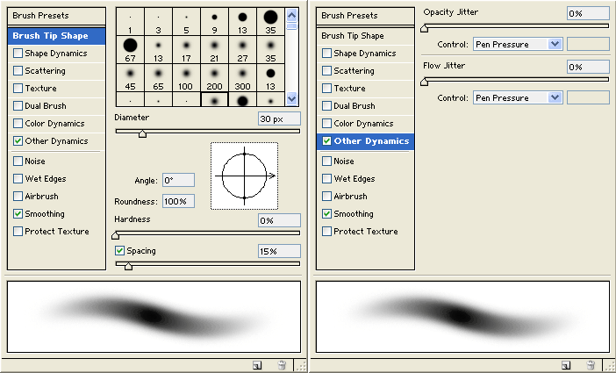
Task: Click the Spacing slider handle
Action: pos(128,266)
